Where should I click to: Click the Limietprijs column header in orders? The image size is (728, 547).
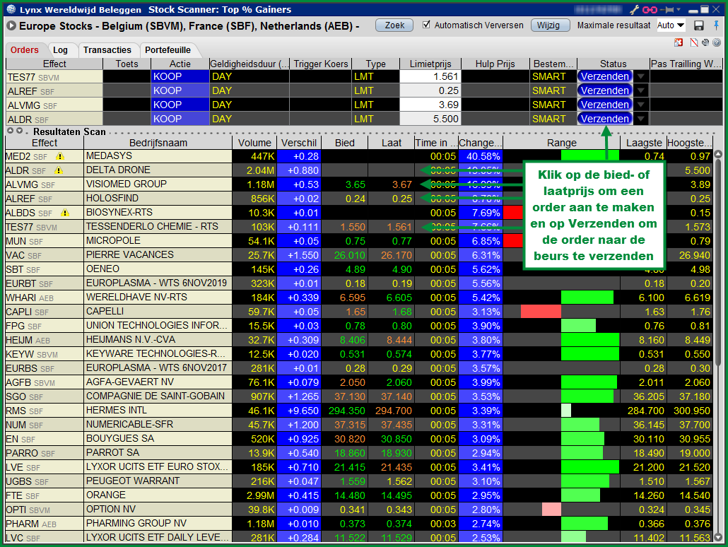(x=430, y=64)
